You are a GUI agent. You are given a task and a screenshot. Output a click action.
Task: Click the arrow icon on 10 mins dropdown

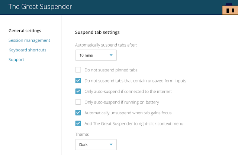[111, 55]
